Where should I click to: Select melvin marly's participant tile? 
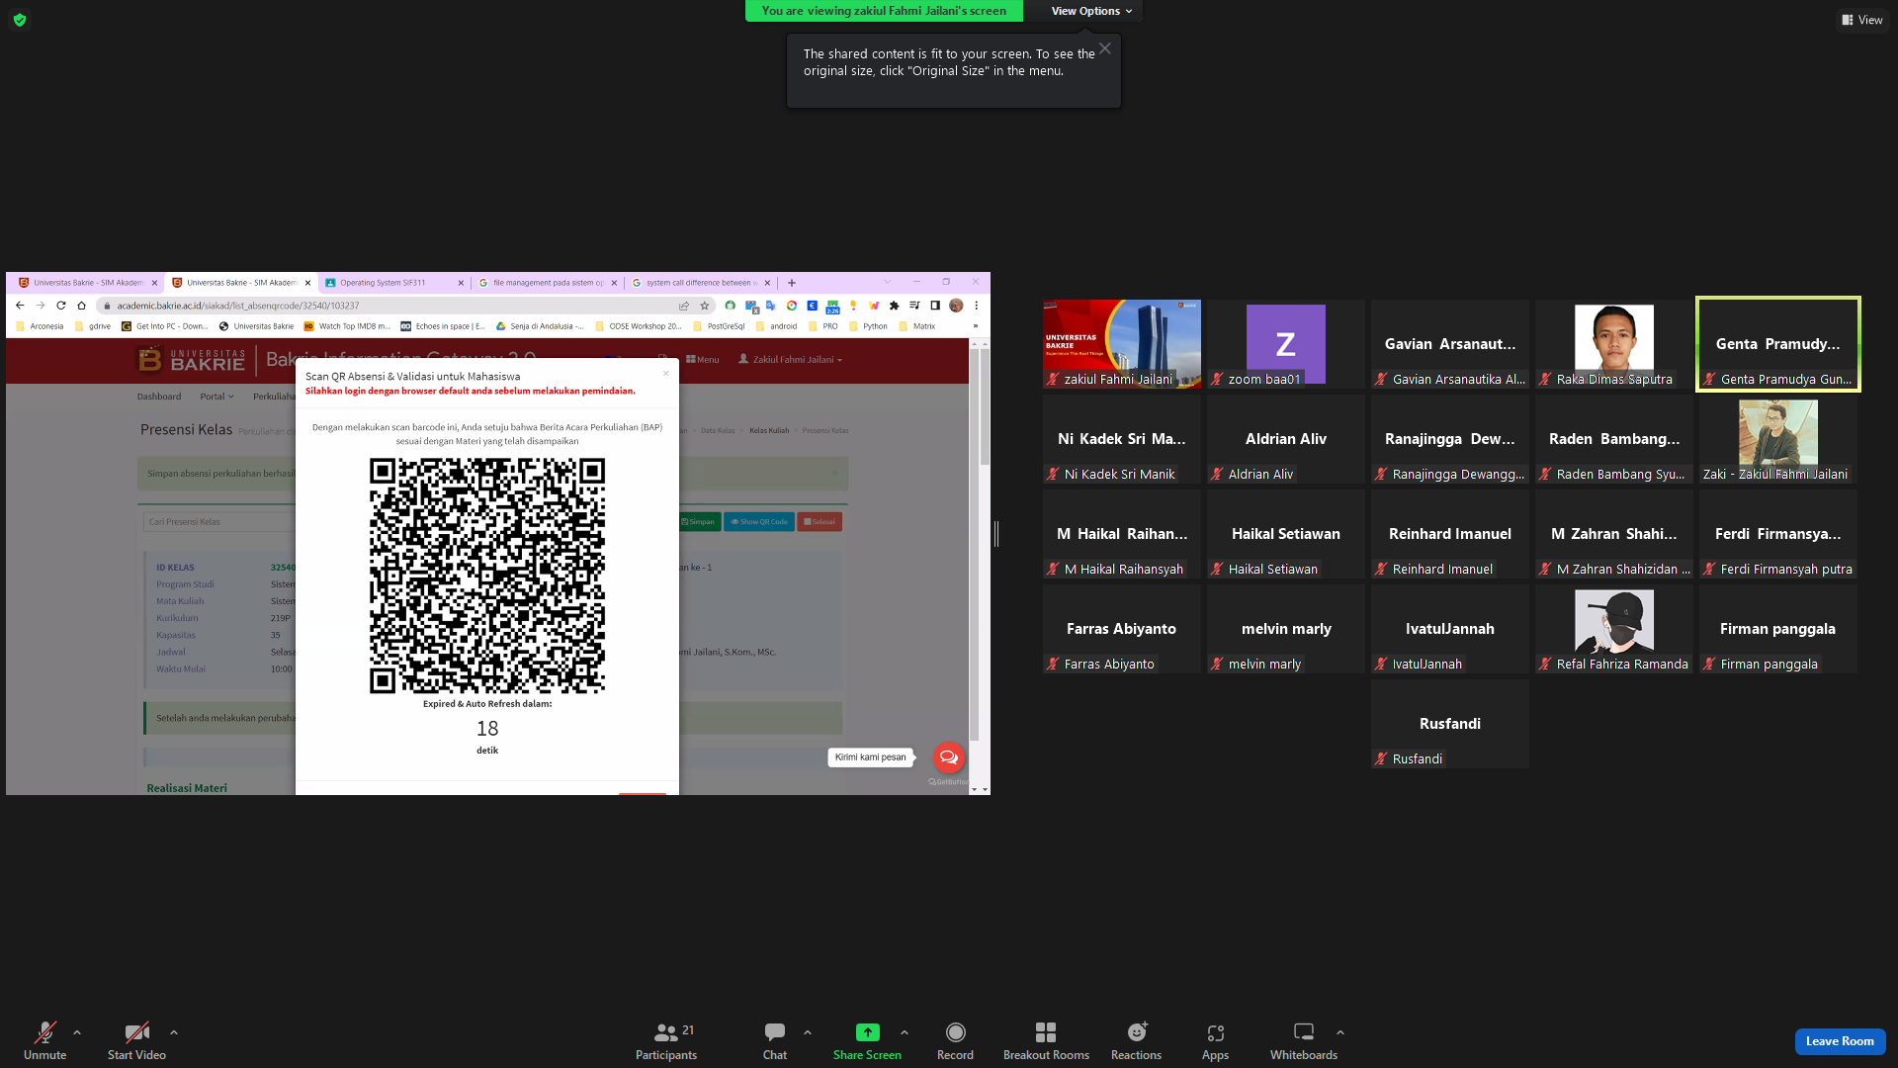click(x=1285, y=629)
